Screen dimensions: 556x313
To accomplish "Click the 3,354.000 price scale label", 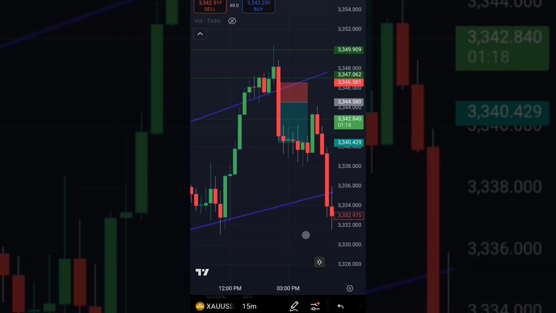I will [x=349, y=9].
